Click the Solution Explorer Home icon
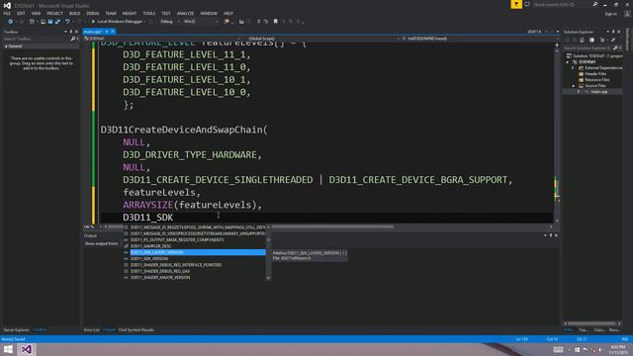The width and height of the screenshot is (633, 356). pos(582,40)
